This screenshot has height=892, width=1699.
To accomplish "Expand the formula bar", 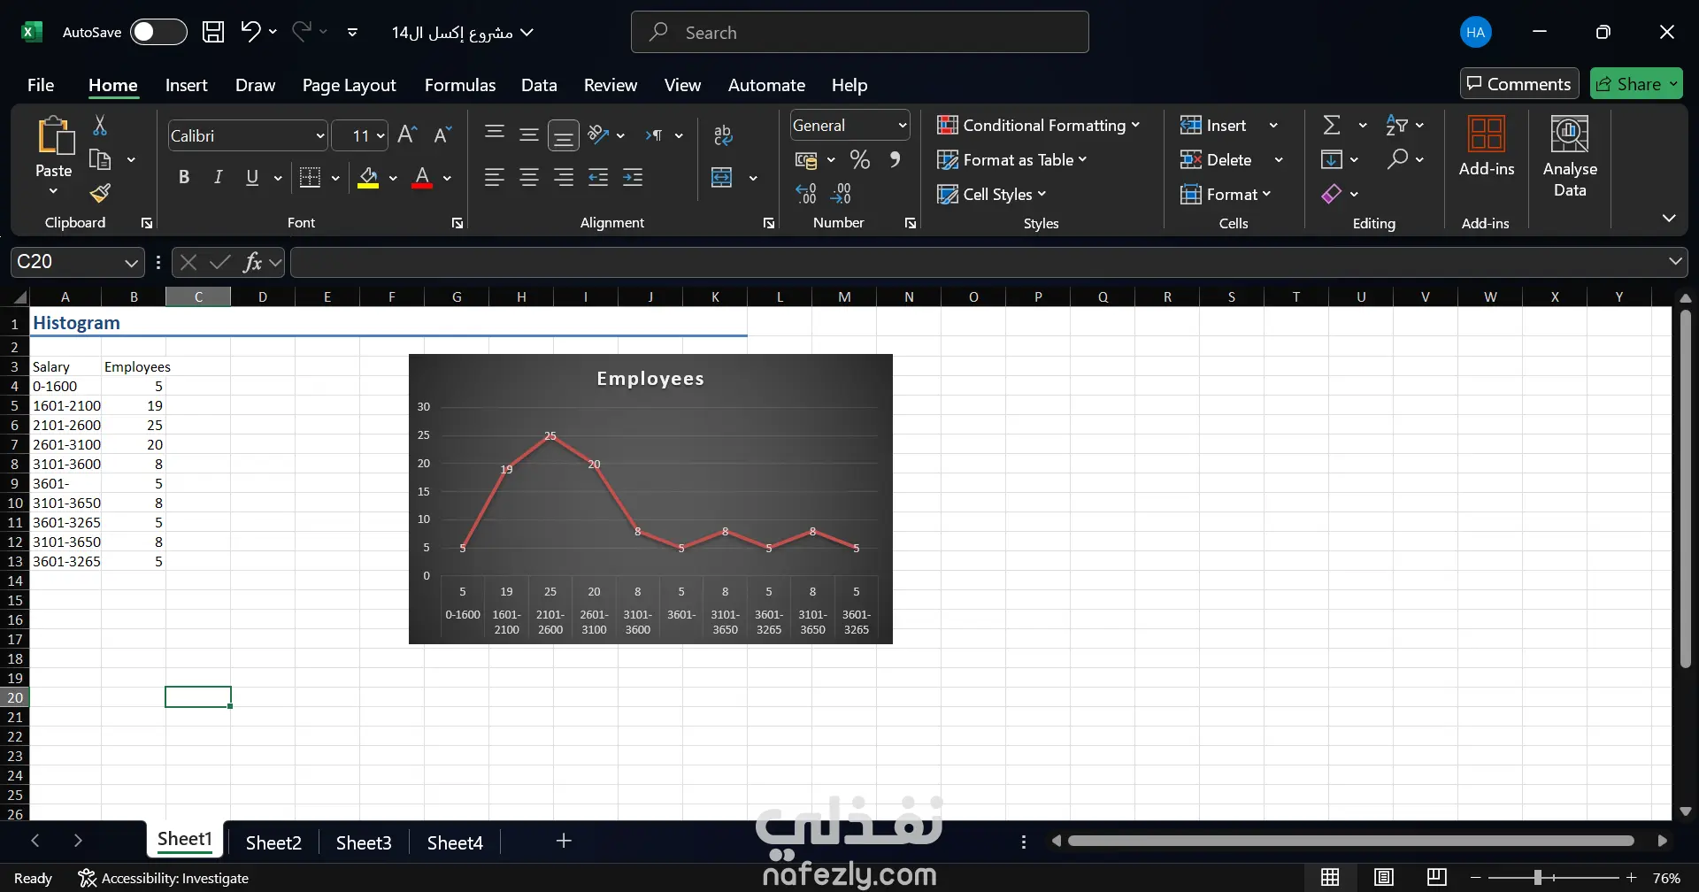I will 1675,261.
